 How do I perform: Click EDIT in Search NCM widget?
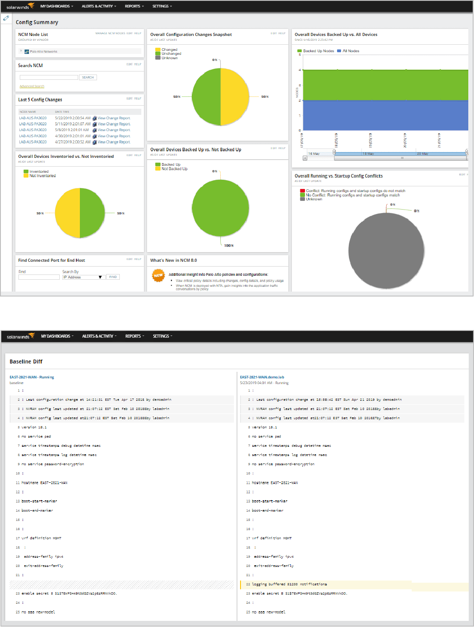(x=129, y=64)
